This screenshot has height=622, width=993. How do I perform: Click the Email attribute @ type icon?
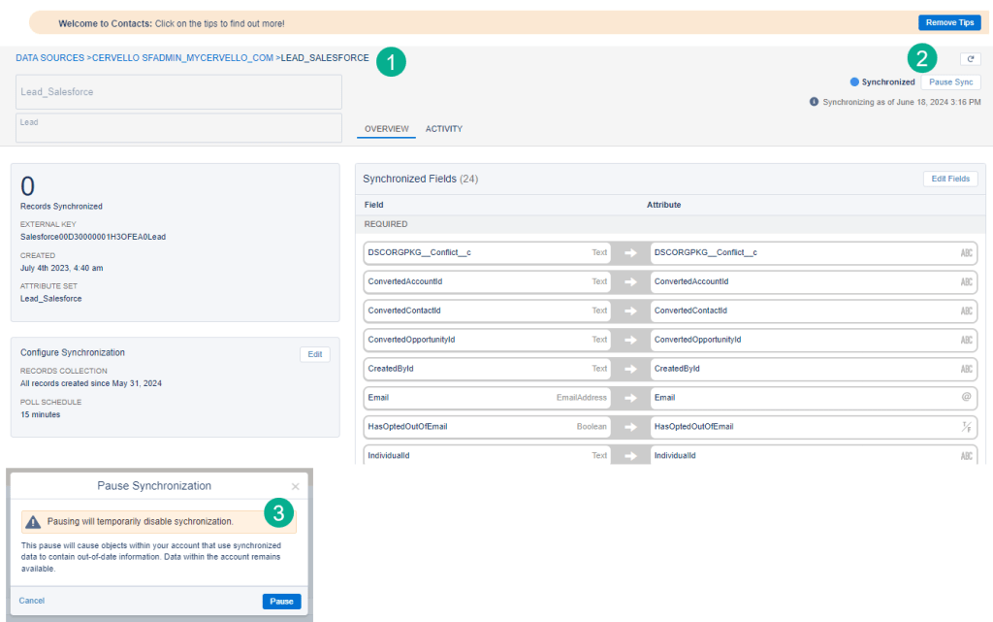click(966, 398)
